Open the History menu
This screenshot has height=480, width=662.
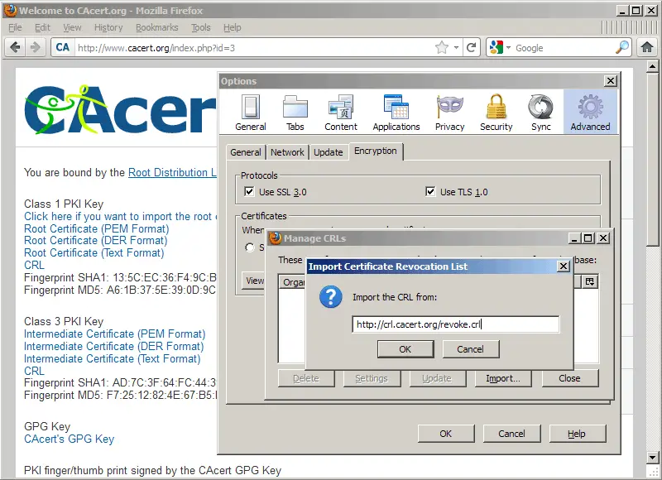108,27
